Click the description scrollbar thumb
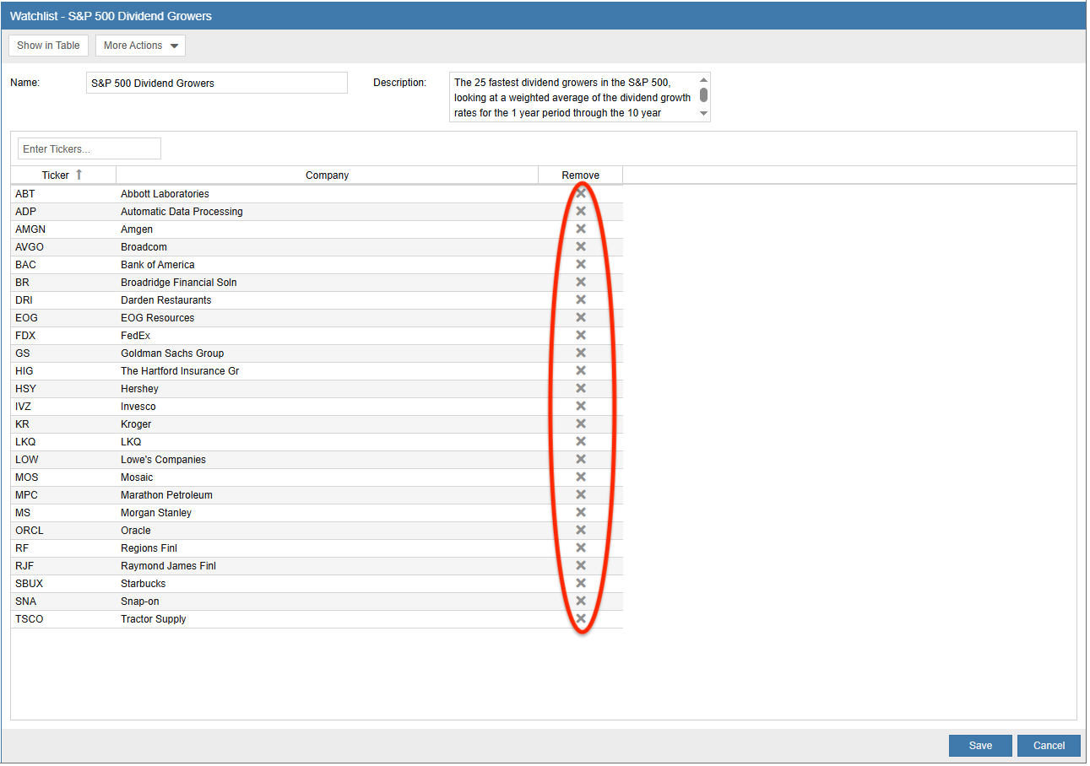This screenshot has width=1090, height=766. (704, 94)
